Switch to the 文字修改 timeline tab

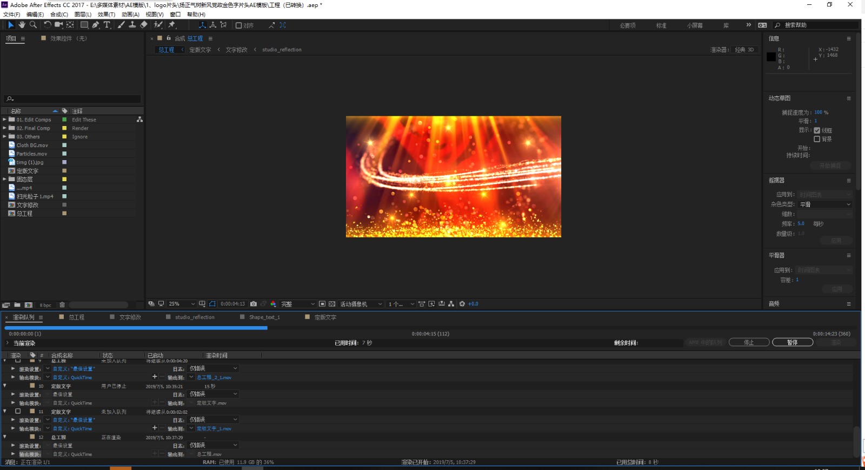[130, 317]
